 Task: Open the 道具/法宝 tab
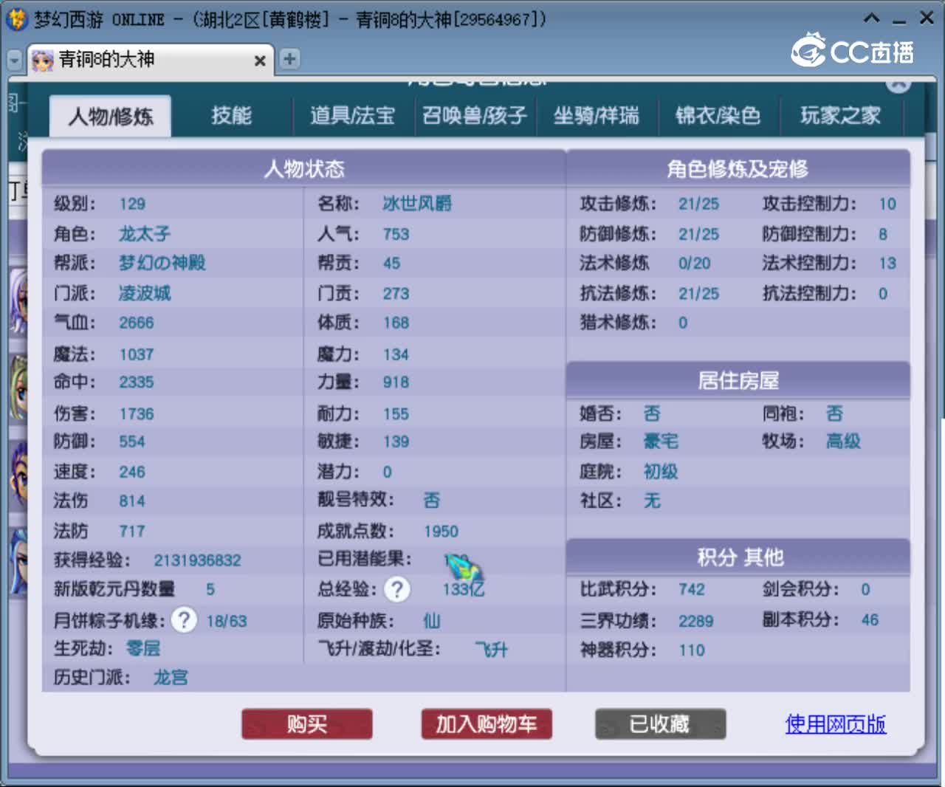(x=352, y=115)
